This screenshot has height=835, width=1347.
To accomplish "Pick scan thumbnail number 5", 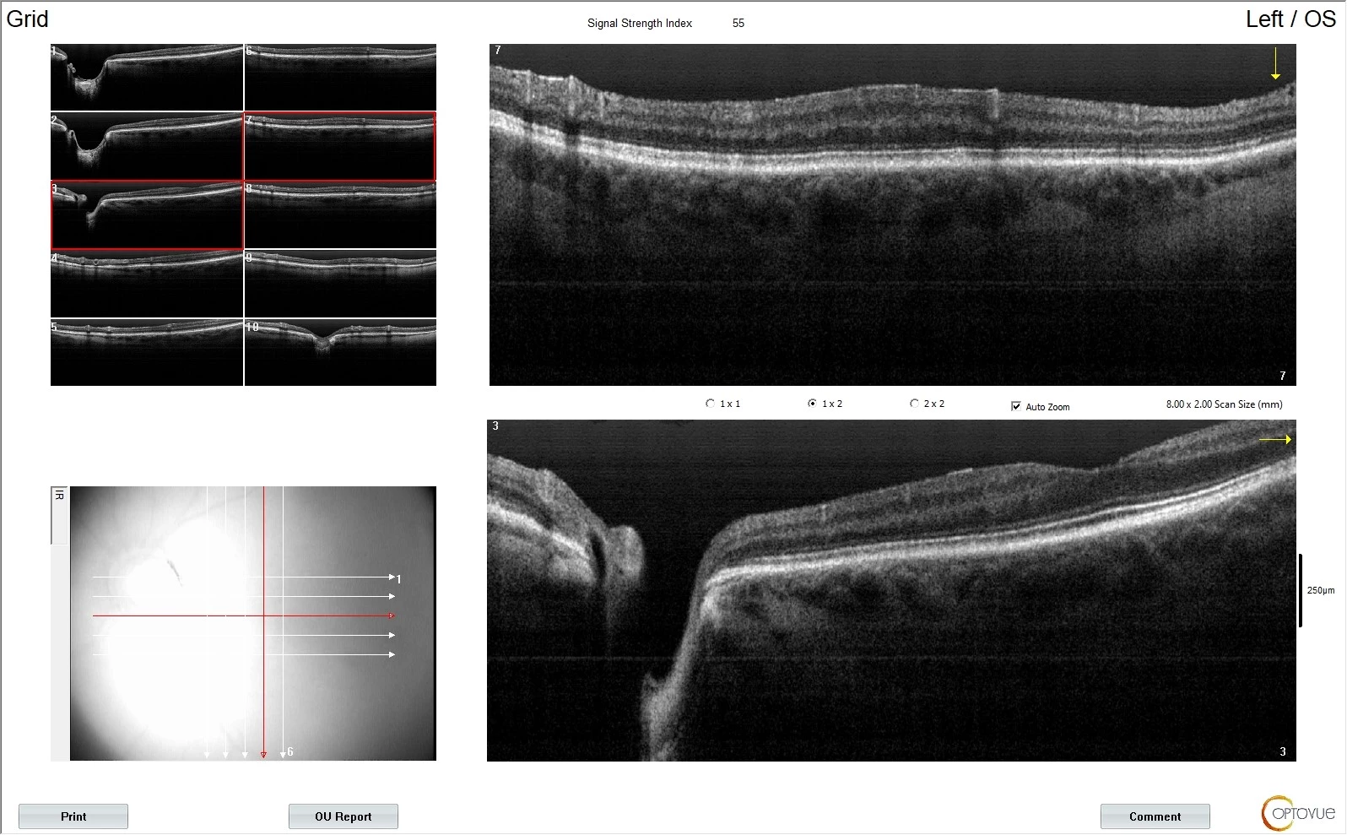I will click(x=147, y=353).
